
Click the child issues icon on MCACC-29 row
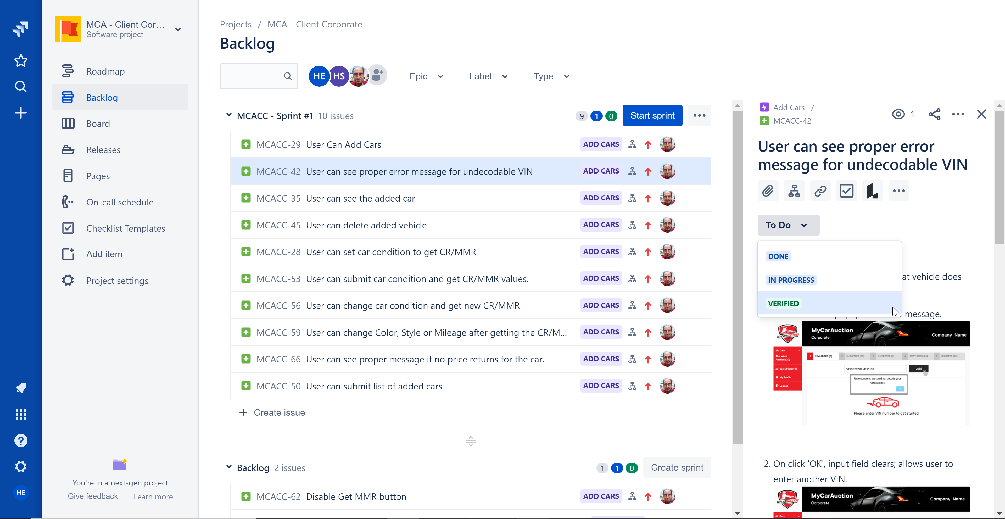[x=632, y=145]
